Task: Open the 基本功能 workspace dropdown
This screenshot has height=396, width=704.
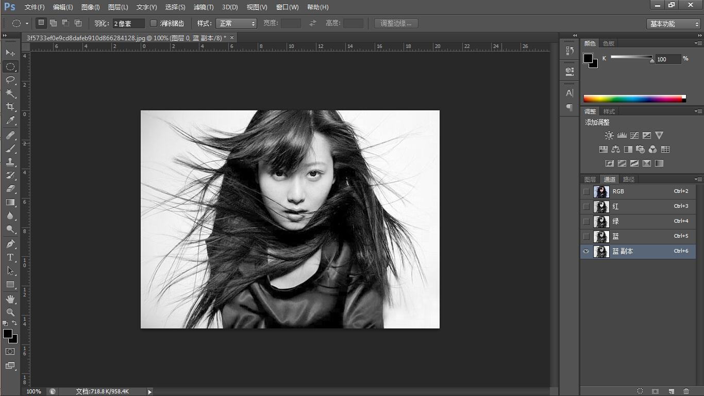Action: coord(673,24)
